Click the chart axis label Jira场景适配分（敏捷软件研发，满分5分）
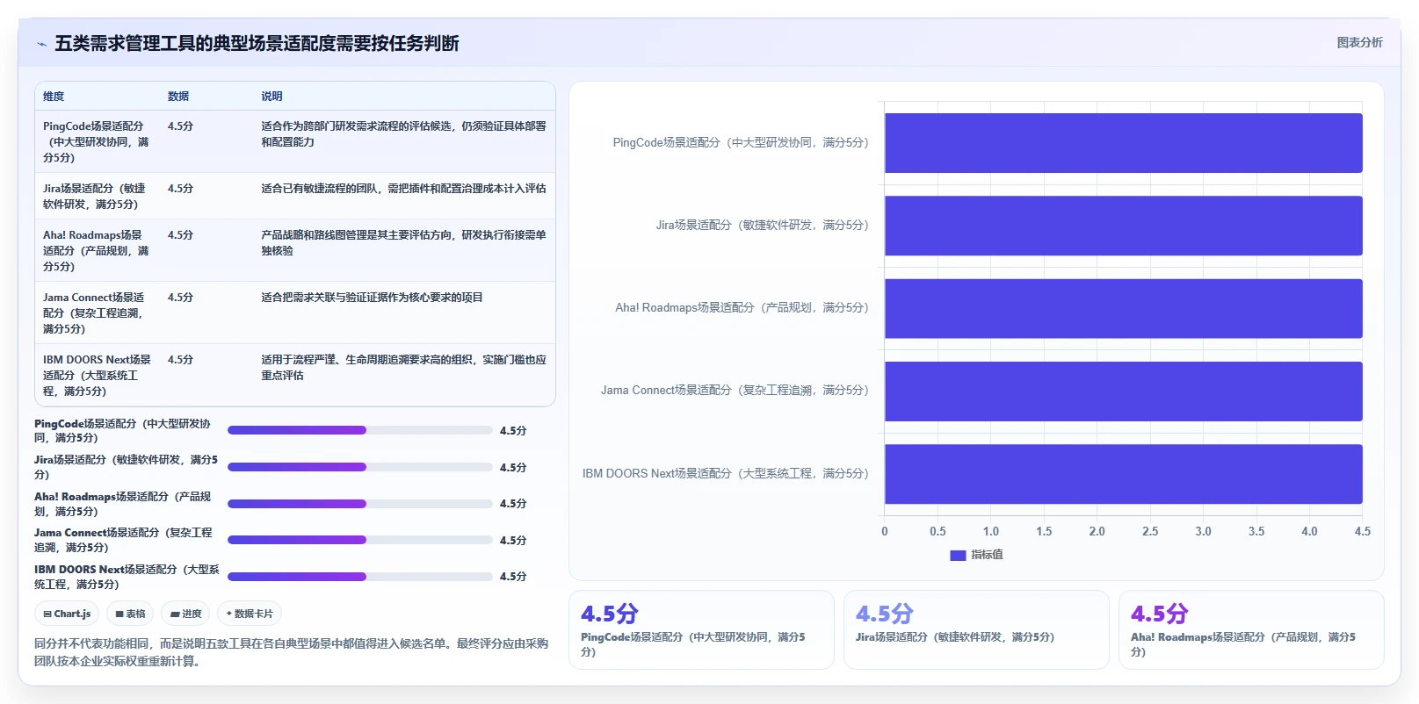 (763, 225)
